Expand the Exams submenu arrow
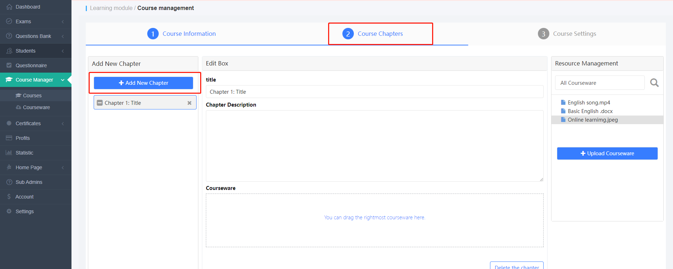The height and width of the screenshot is (269, 673). (63, 21)
